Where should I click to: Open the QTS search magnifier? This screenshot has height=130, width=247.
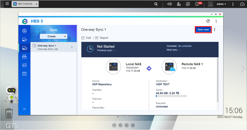pyautogui.click(x=156, y=4)
